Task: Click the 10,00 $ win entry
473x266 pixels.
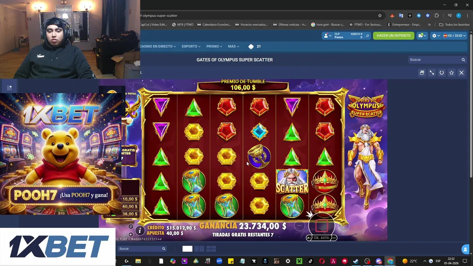Action: [x=130, y=199]
